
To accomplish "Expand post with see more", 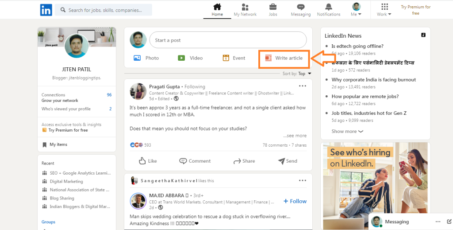I will (295, 136).
